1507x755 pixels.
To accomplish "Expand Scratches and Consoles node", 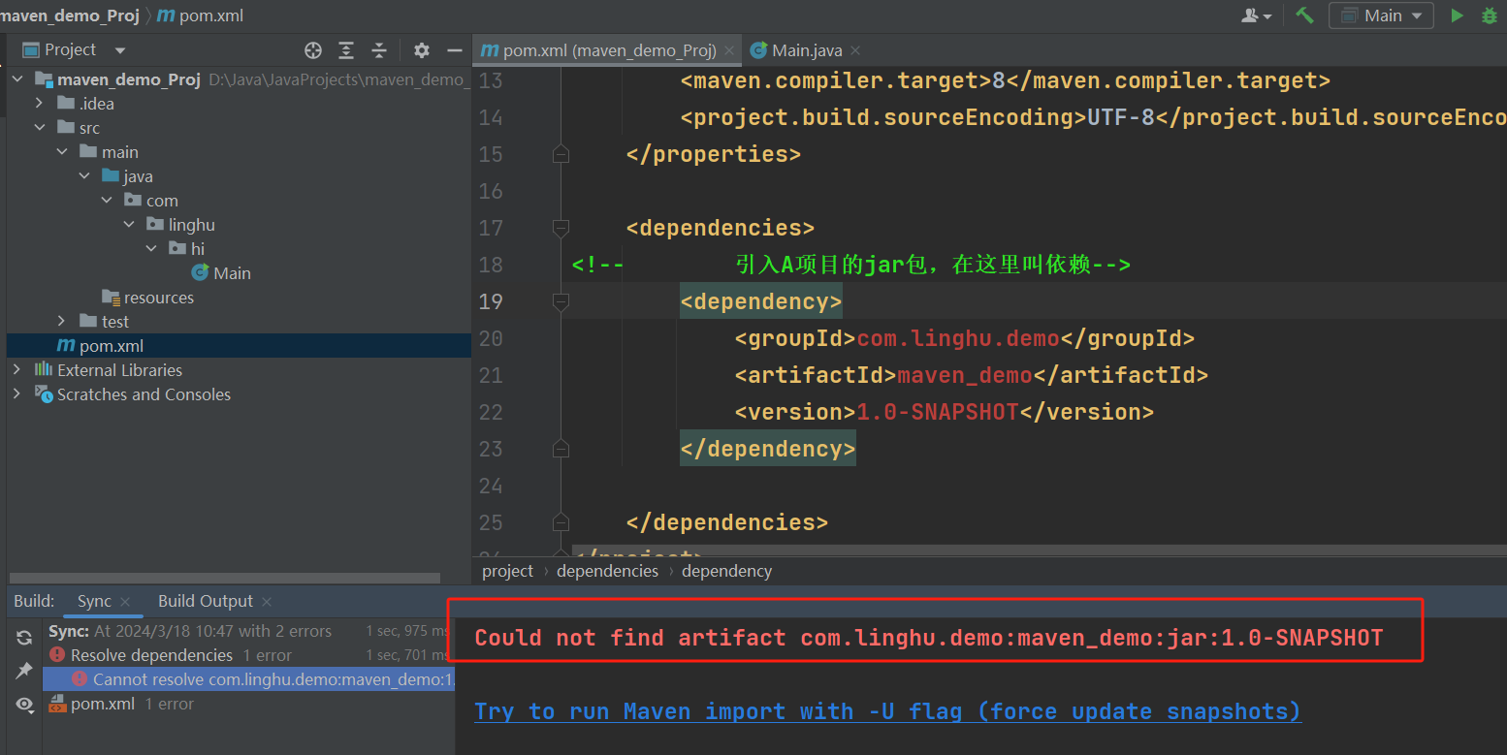I will [17, 394].
